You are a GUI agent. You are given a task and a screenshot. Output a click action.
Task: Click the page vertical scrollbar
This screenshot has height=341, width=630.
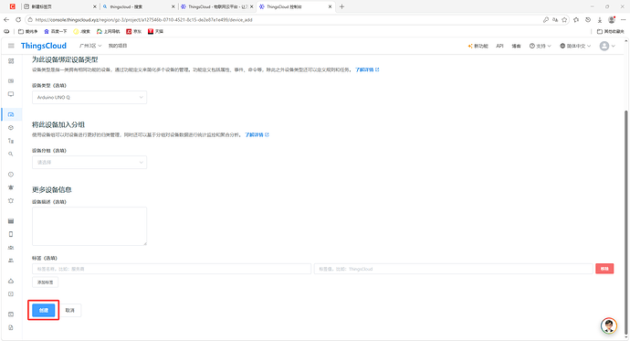625,221
